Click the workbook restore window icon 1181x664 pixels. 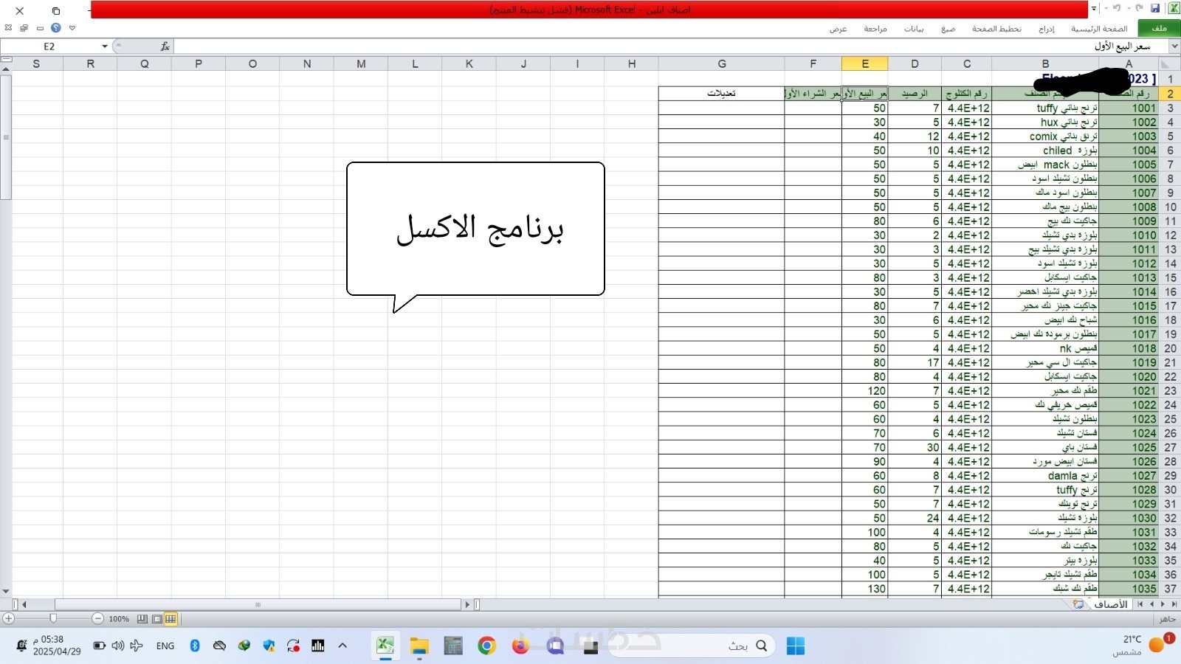click(x=24, y=28)
